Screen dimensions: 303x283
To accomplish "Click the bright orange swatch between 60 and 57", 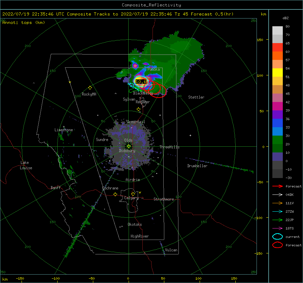I will pyautogui.click(x=277, y=56).
